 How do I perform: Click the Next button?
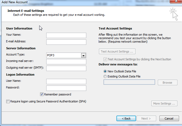pos(146,118)
